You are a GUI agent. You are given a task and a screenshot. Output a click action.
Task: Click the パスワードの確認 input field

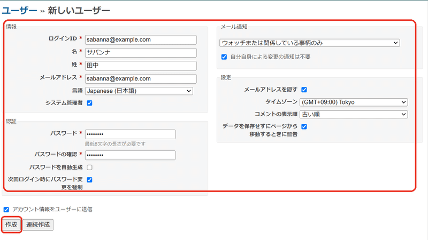tap(130, 155)
